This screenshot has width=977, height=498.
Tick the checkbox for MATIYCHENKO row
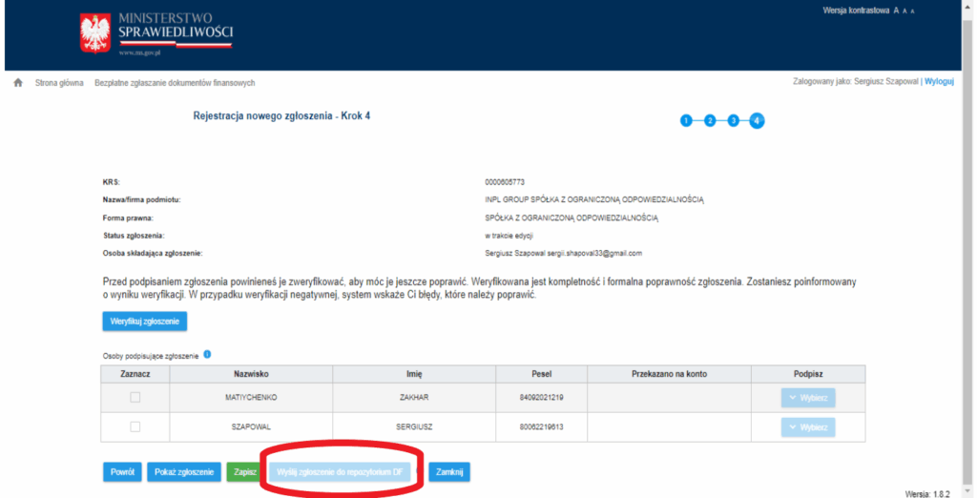(x=135, y=397)
